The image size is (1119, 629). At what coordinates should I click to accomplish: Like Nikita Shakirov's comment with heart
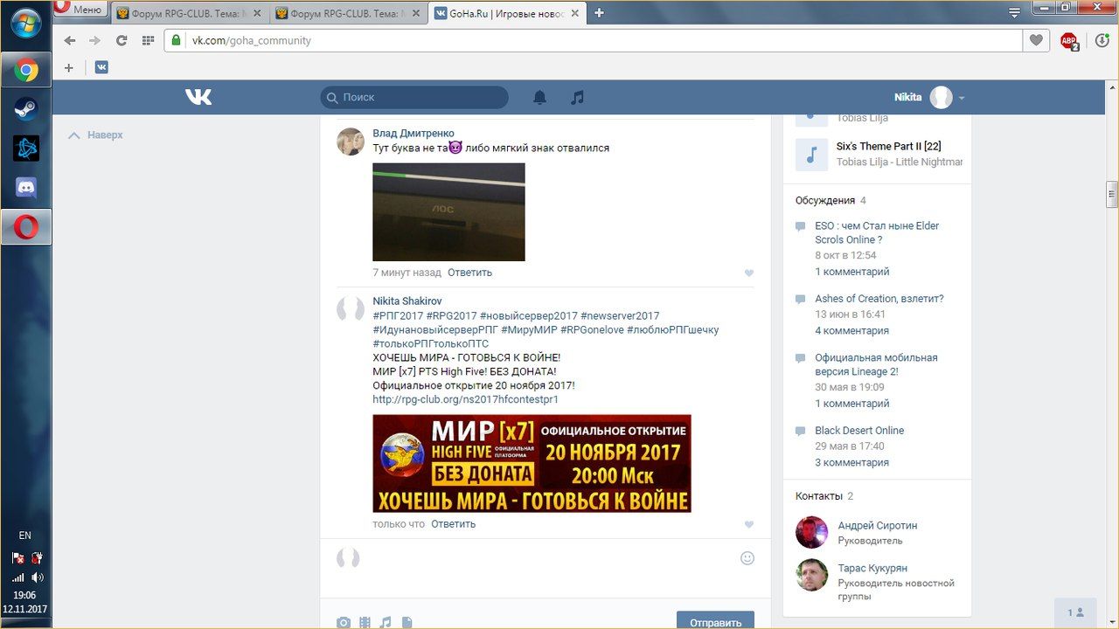point(748,524)
